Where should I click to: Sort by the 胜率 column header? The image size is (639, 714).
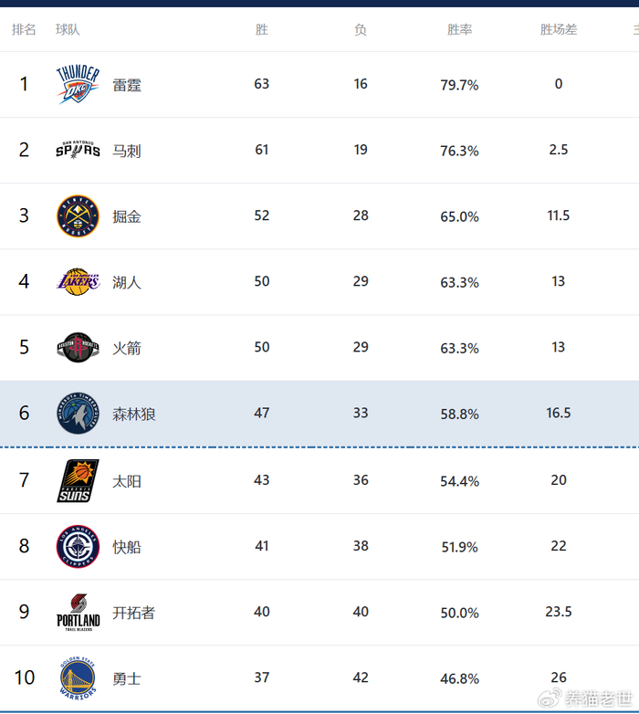(x=459, y=30)
